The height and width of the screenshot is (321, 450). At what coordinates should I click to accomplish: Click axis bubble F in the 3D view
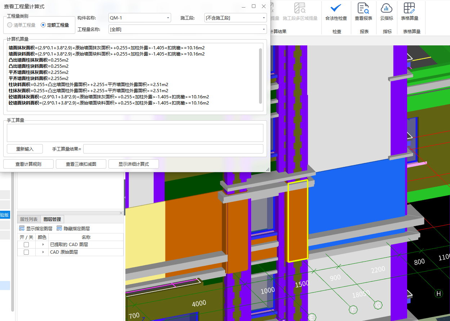[x=353, y=309]
